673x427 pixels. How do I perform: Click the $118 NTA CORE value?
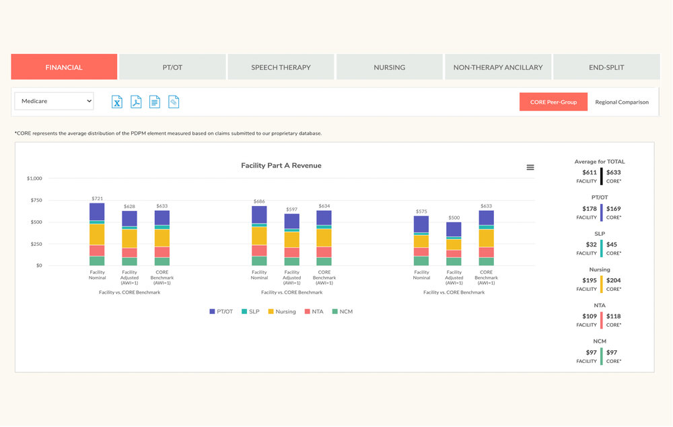point(613,316)
